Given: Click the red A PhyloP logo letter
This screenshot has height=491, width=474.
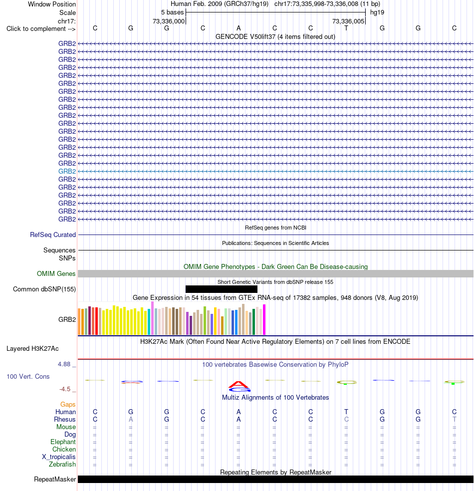Looking at the screenshot, I should [238, 384].
